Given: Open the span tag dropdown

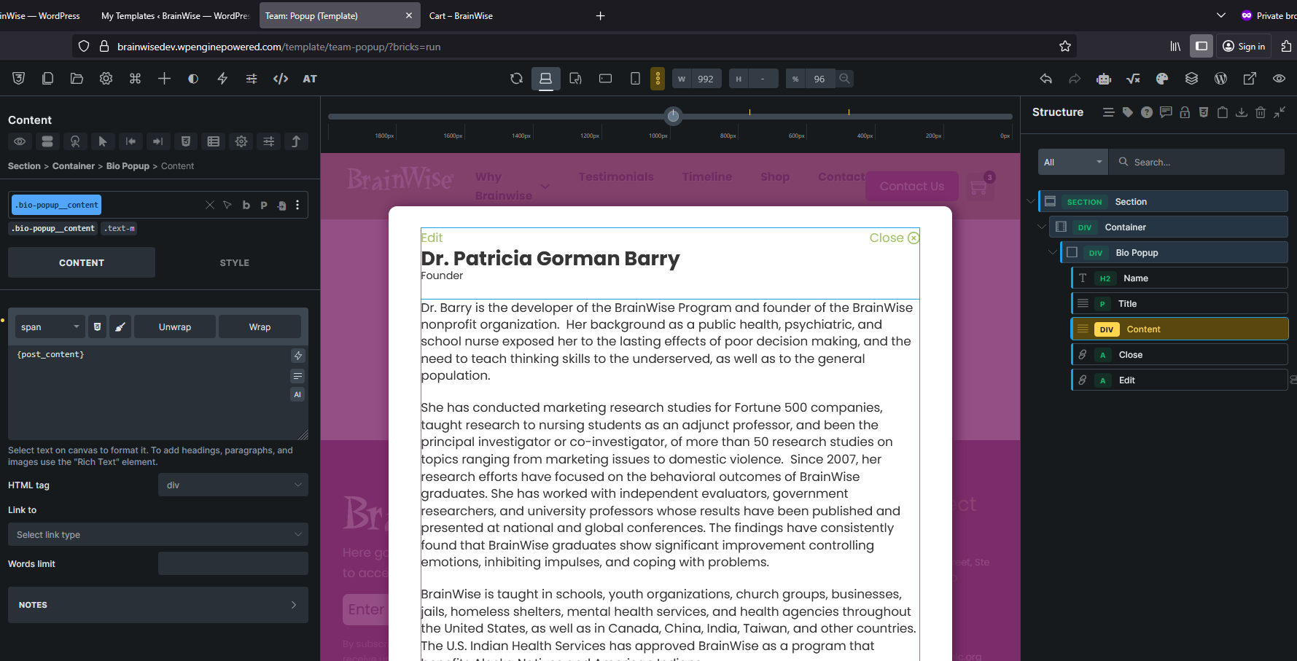Looking at the screenshot, I should 50,326.
